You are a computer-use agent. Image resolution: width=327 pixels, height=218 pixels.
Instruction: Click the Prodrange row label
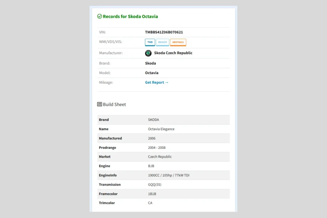107,147
